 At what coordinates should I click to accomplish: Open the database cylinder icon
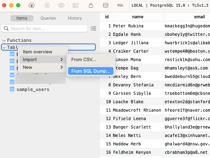[x=106, y=5]
